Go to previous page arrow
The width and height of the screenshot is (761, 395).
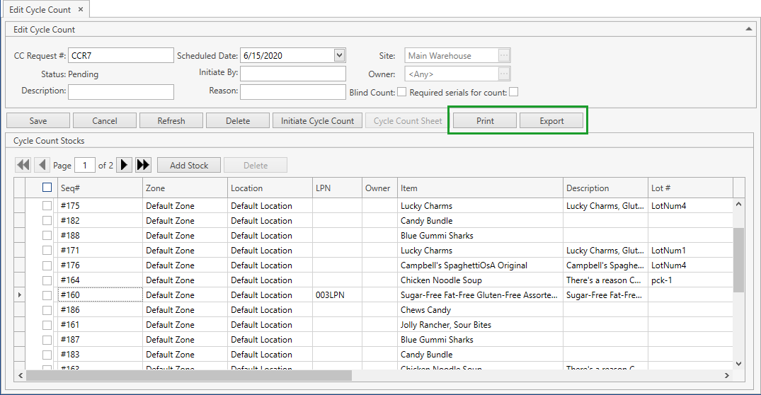point(42,165)
